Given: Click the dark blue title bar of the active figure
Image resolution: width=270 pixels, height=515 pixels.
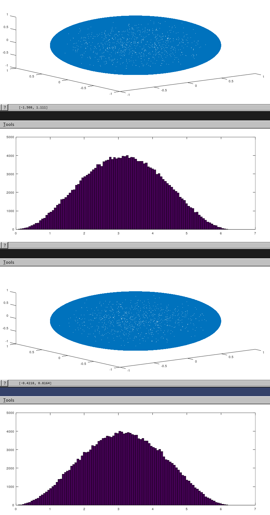Looking at the screenshot, I should pos(135,391).
